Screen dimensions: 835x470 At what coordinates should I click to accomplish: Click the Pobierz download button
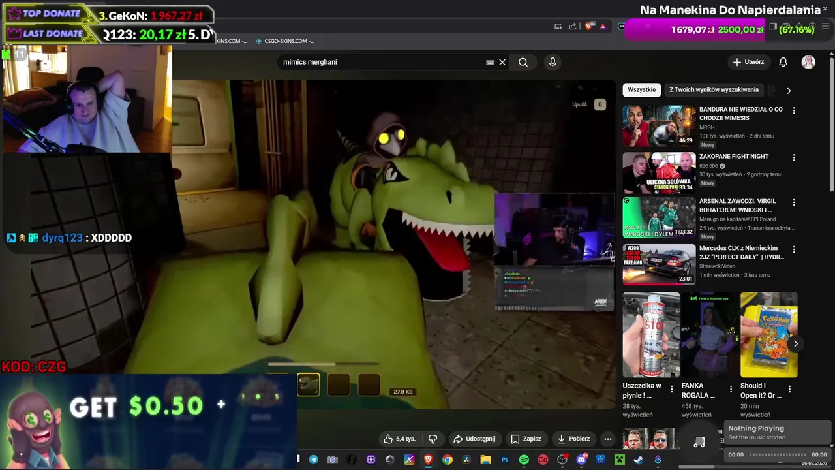pyautogui.click(x=573, y=439)
